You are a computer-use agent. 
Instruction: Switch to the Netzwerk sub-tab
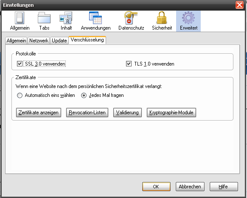point(39,41)
